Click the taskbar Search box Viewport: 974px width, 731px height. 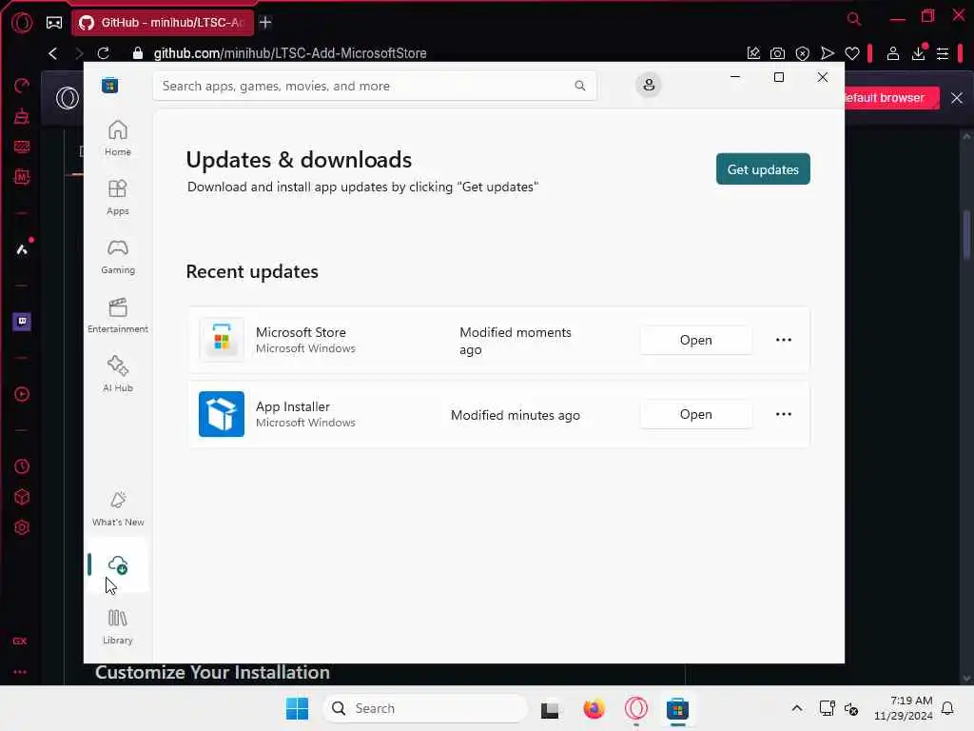[425, 708]
